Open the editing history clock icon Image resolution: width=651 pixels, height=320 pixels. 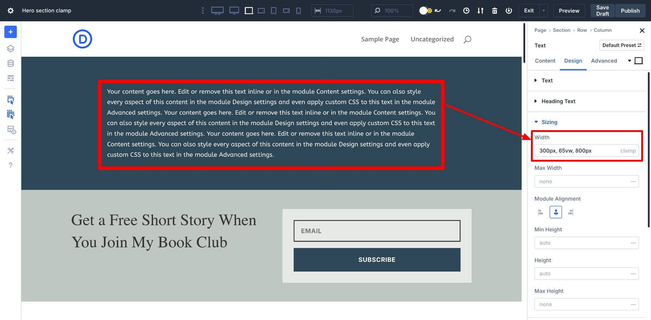[x=466, y=10]
